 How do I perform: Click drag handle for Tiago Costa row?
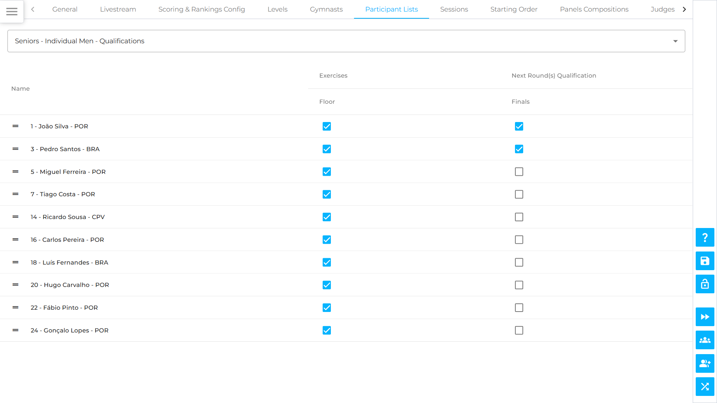point(15,194)
